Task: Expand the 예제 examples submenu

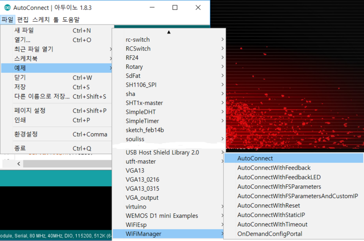Action: (57, 68)
